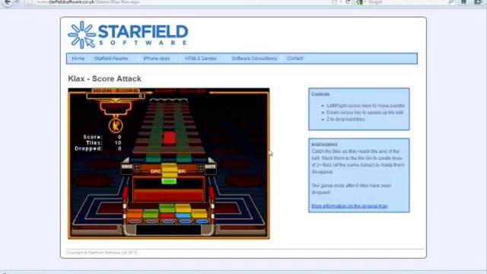The width and height of the screenshot is (487, 274).
Task: Click the Dropped: 0 readout
Action: tap(98, 148)
